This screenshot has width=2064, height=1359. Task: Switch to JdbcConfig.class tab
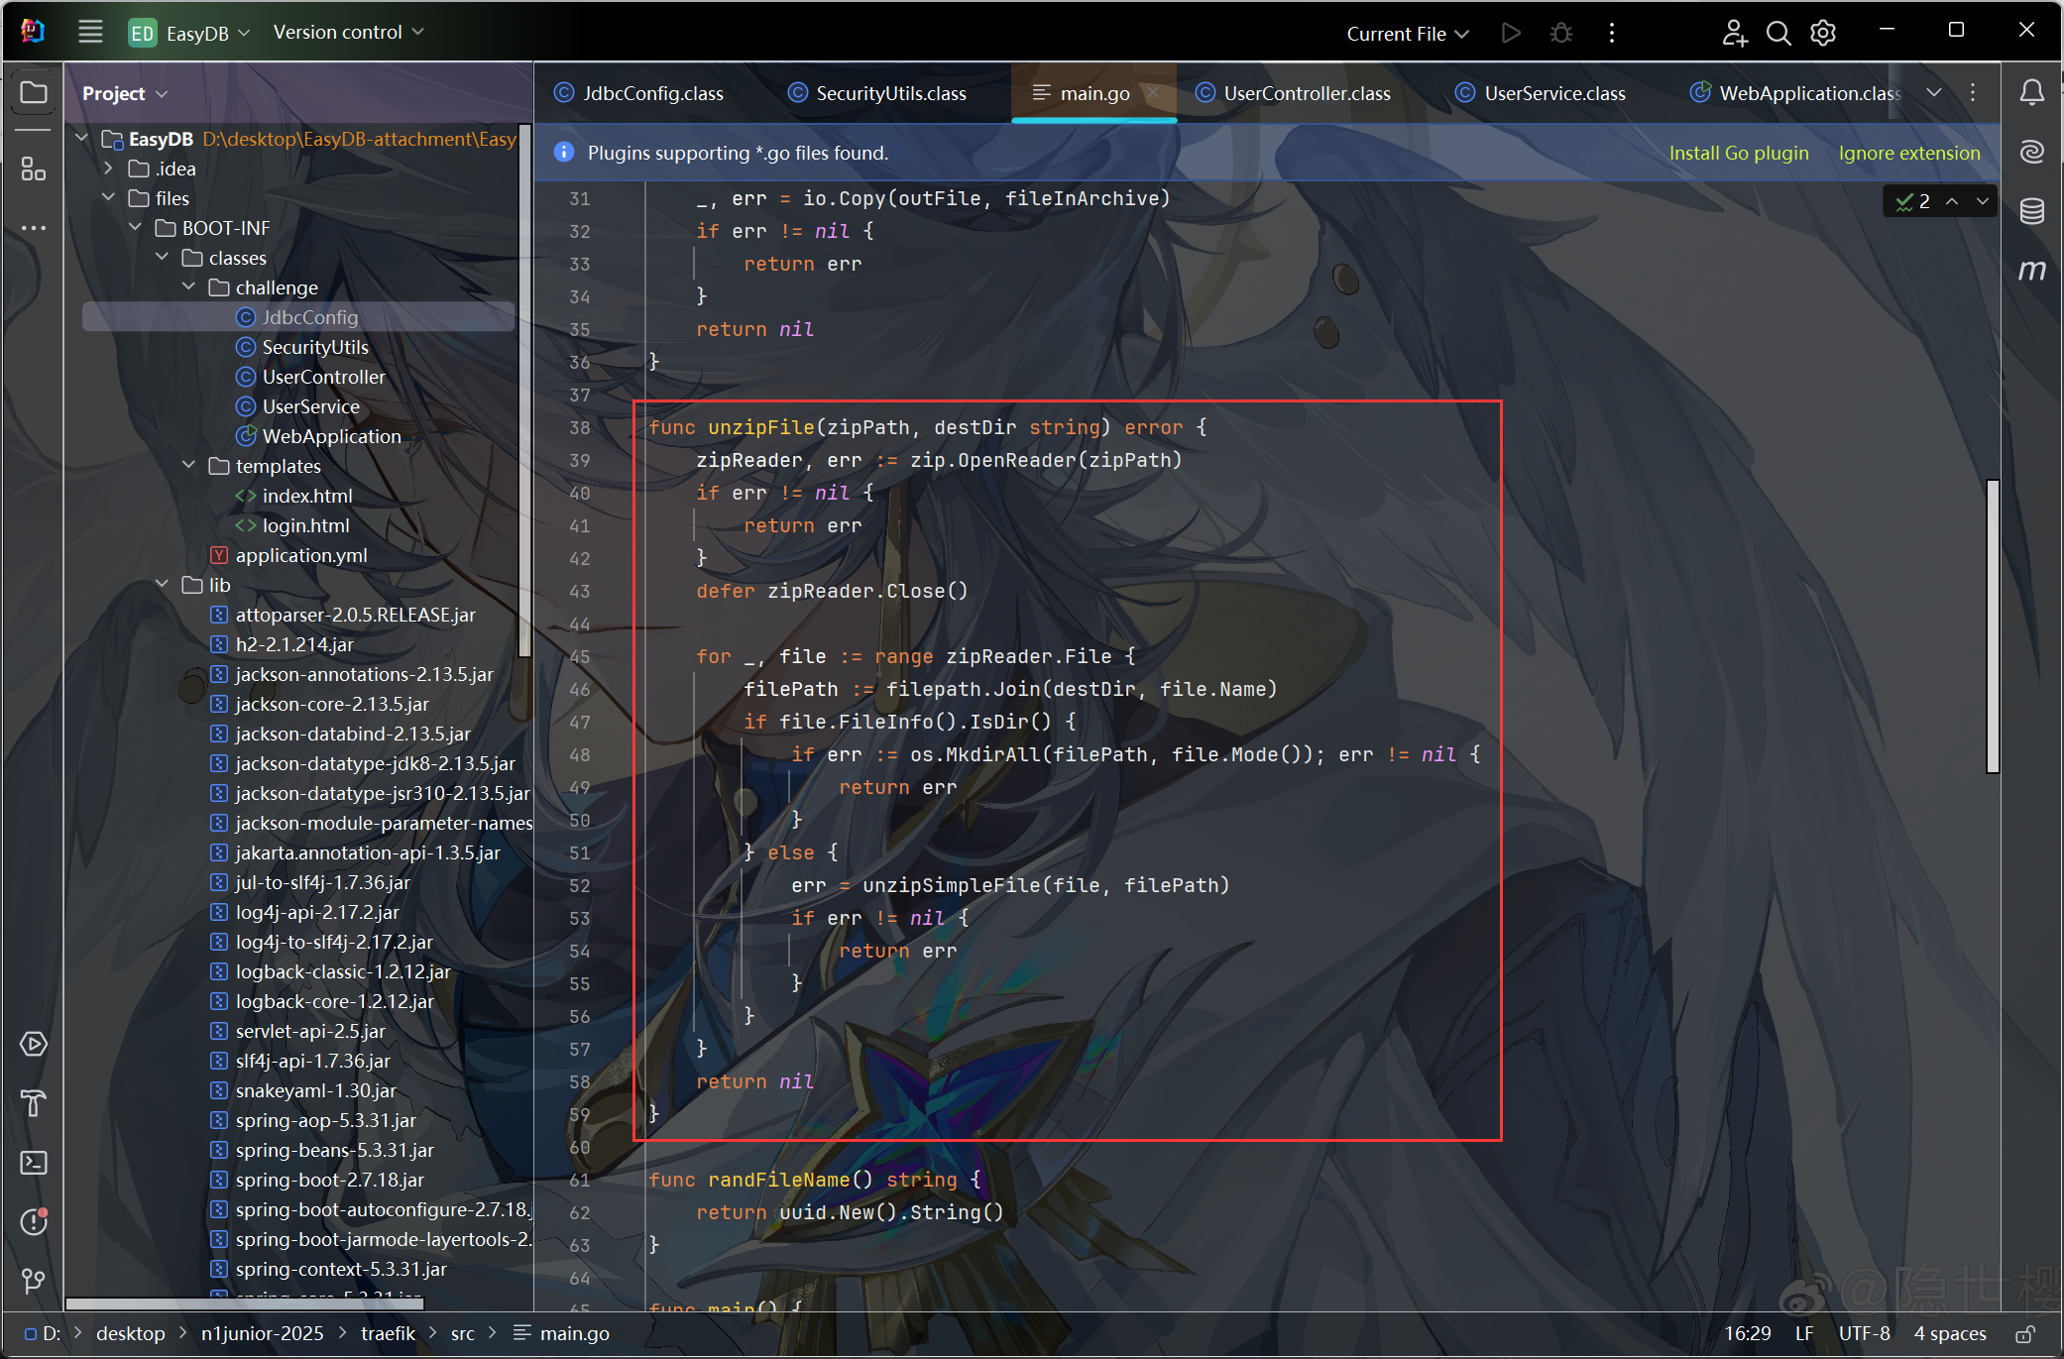click(639, 93)
